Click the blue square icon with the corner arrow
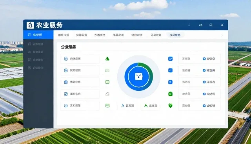 coord(170,70)
